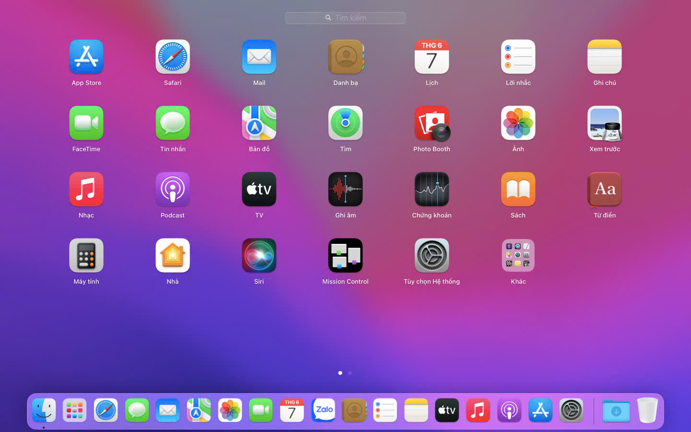Launch Safari from the Launchpad grid
This screenshot has width=691, height=432.
tap(173, 57)
